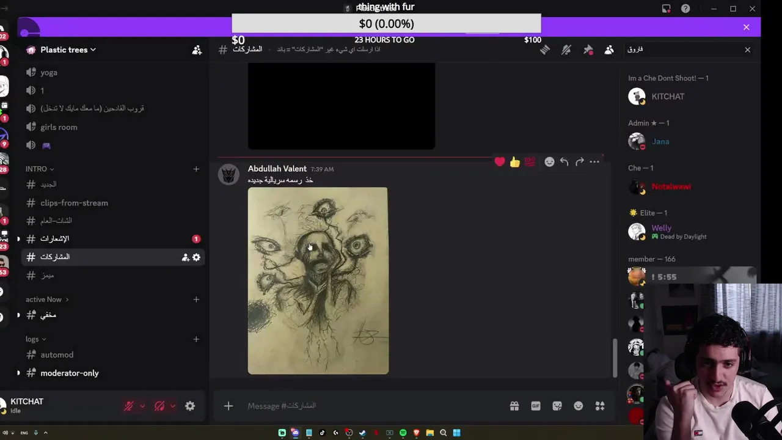The image size is (782, 440).
Task: Open the apps launcher icon
Action: pyautogui.click(x=600, y=406)
